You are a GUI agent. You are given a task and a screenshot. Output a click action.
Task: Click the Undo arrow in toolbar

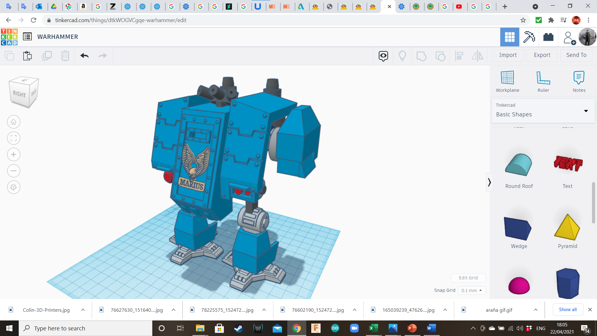point(84,56)
